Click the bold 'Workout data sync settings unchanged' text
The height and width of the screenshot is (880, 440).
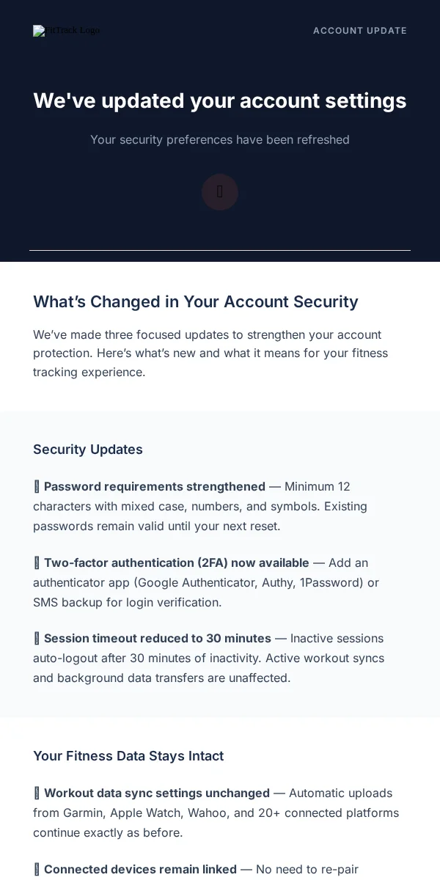pos(157,793)
